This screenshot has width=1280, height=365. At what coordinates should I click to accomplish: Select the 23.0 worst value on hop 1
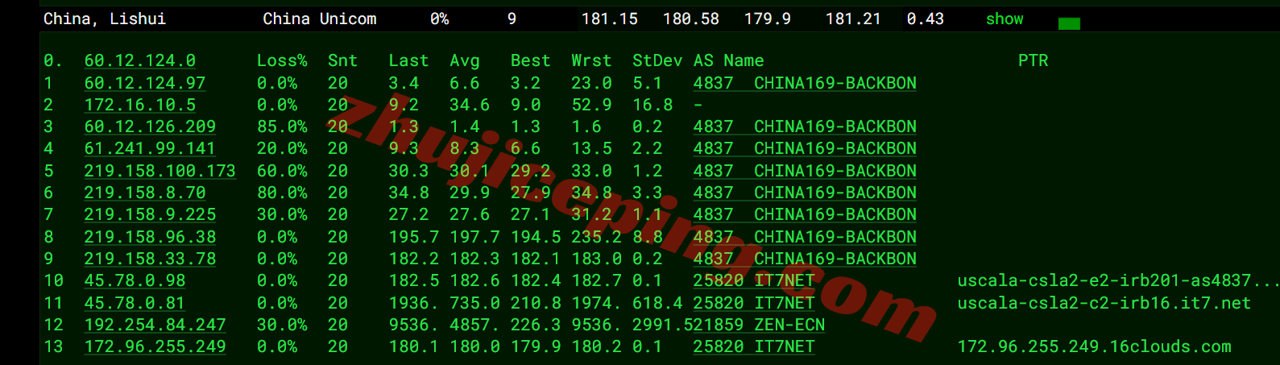point(591,83)
